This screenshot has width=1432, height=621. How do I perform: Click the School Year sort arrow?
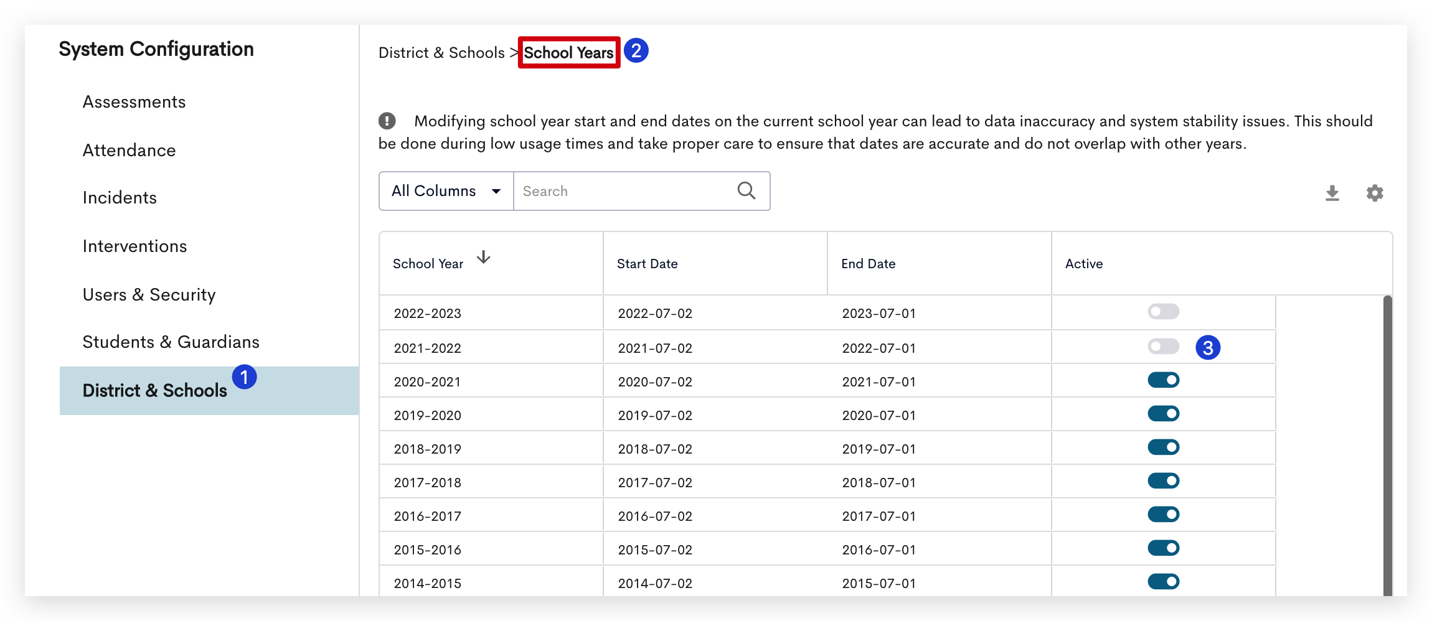[484, 257]
